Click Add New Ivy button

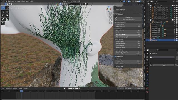129,18
